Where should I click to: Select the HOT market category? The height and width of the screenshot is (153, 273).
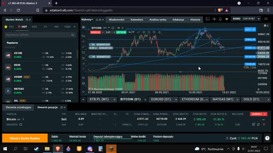coord(23,27)
